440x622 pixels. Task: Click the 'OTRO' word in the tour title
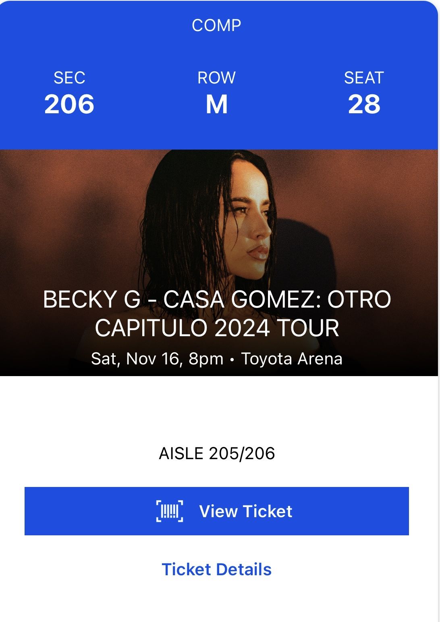point(359,300)
